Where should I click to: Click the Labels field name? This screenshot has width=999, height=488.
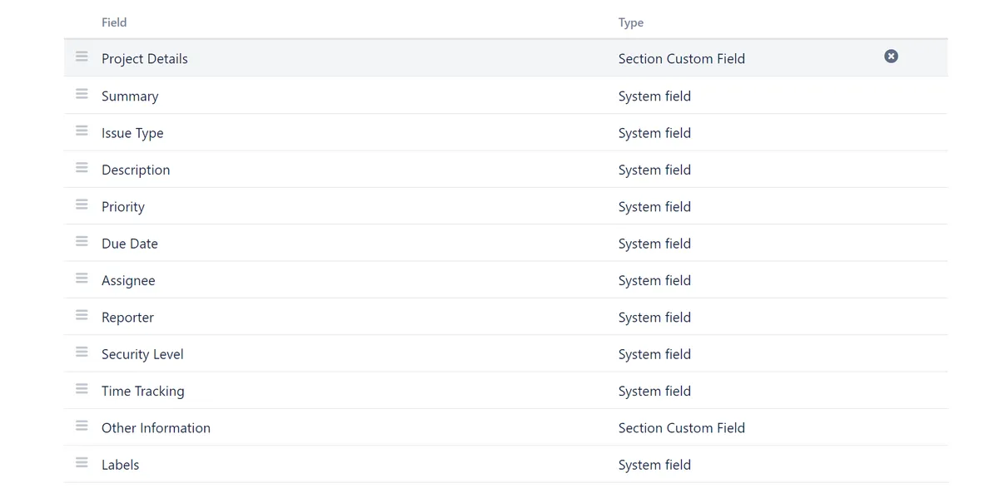click(121, 465)
